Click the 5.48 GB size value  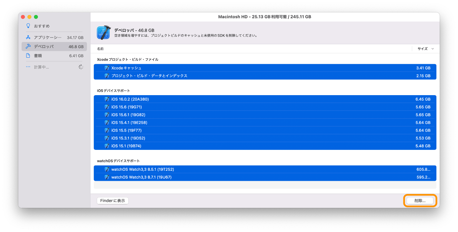[423, 146]
